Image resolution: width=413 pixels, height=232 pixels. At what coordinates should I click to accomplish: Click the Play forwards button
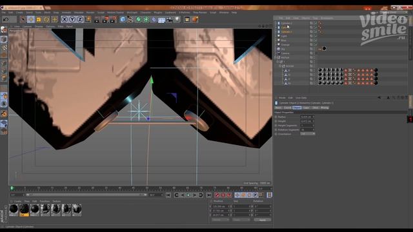tap(188, 195)
